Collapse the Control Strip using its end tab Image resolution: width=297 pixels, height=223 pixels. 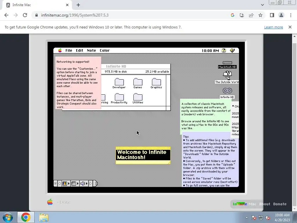pos(95,184)
